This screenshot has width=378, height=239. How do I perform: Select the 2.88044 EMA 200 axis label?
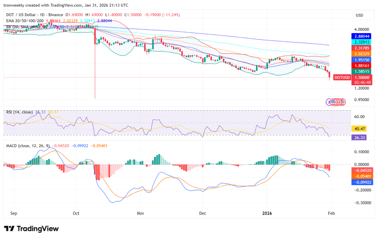click(x=362, y=37)
